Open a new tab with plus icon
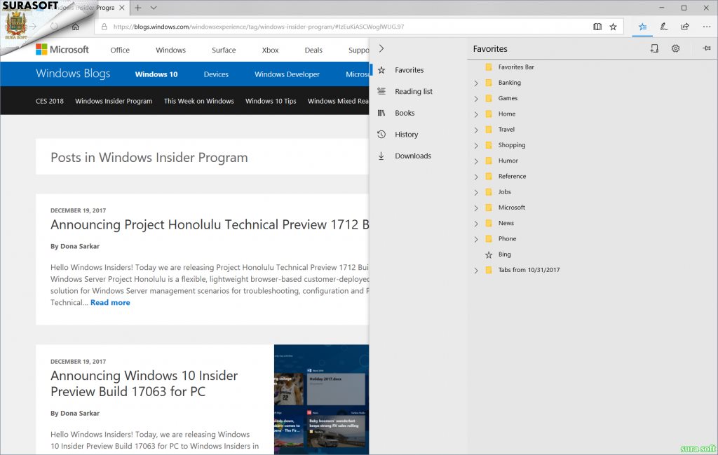718x455 pixels. 138,8
